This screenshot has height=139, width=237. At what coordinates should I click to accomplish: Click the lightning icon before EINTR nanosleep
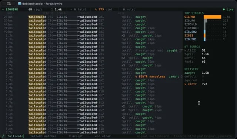[x=136, y=76]
